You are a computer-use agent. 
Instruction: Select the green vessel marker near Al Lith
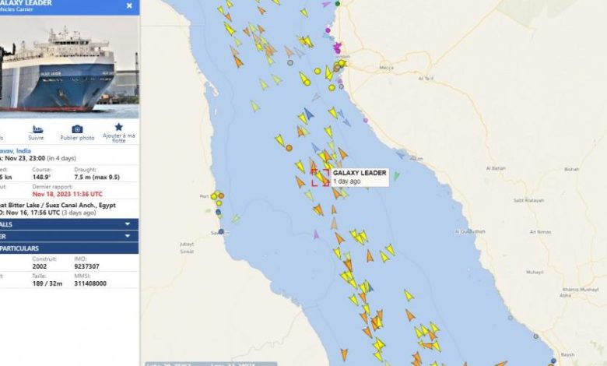396,176
